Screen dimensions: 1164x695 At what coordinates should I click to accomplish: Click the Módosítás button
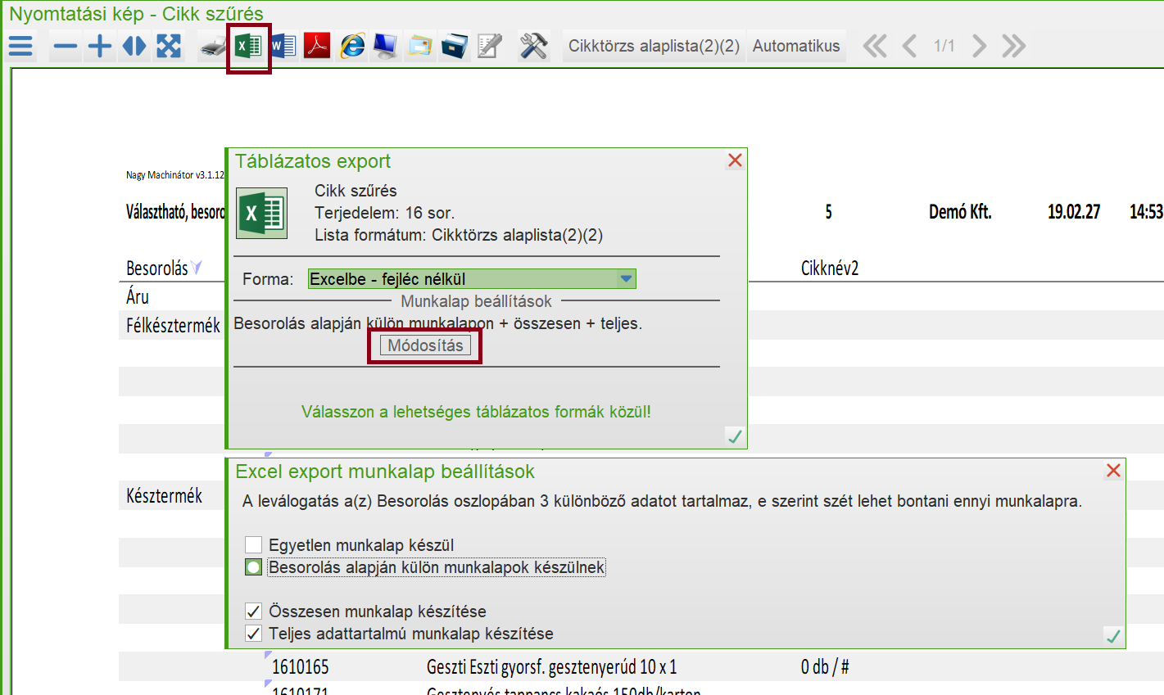(x=425, y=345)
